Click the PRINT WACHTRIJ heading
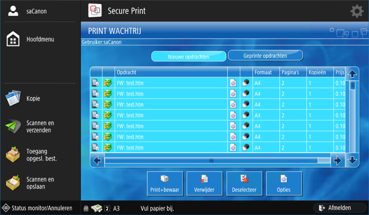This screenshot has height=215, width=369. click(x=115, y=31)
